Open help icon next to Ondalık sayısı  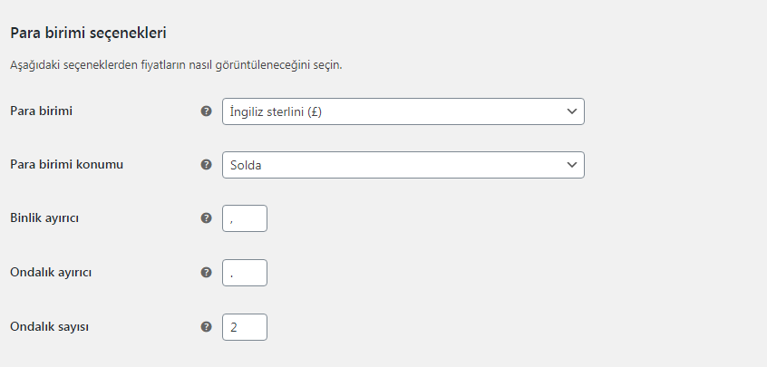point(207,326)
